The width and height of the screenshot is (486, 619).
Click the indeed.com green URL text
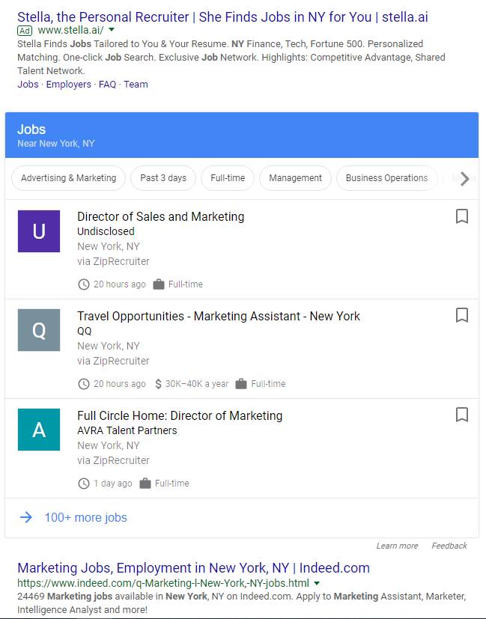tap(163, 583)
